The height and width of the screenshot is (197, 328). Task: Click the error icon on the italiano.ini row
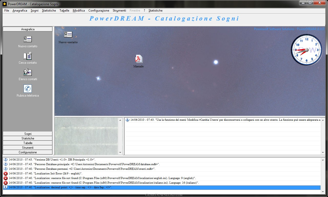point(6,183)
